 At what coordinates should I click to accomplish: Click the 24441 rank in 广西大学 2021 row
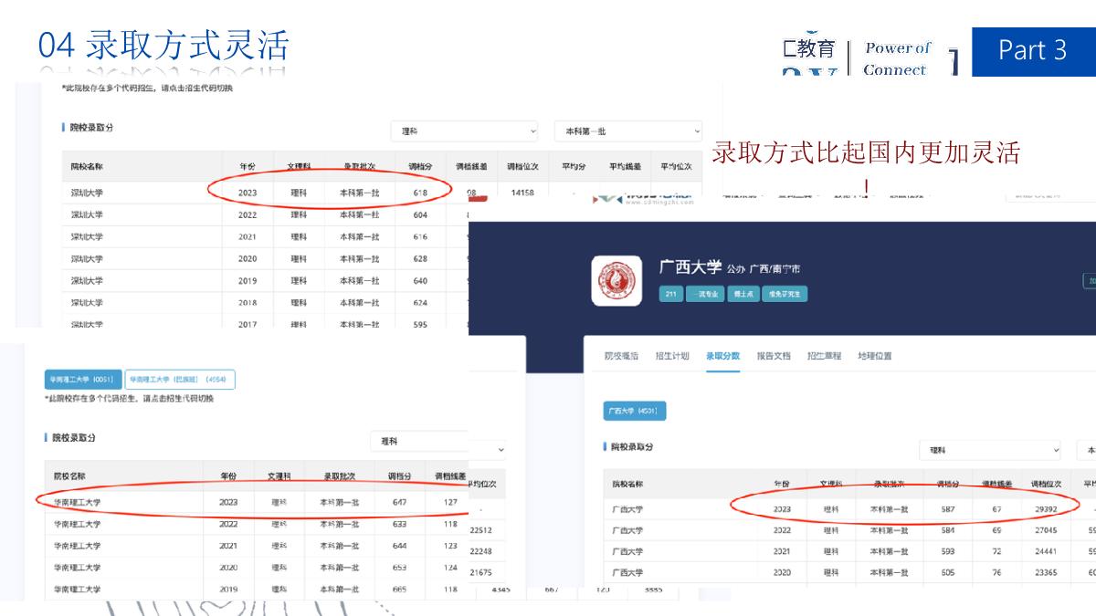coord(1044,552)
